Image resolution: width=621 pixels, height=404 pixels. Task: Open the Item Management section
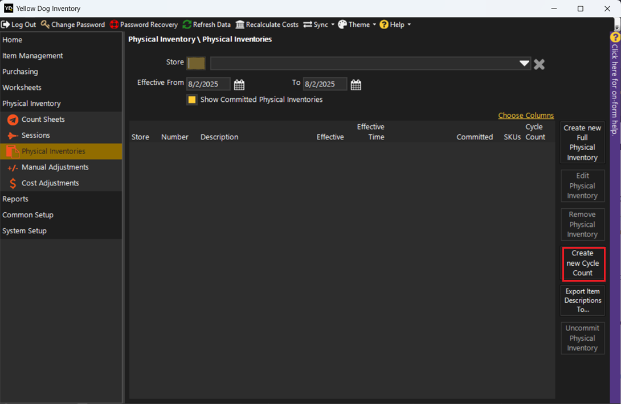pos(61,56)
